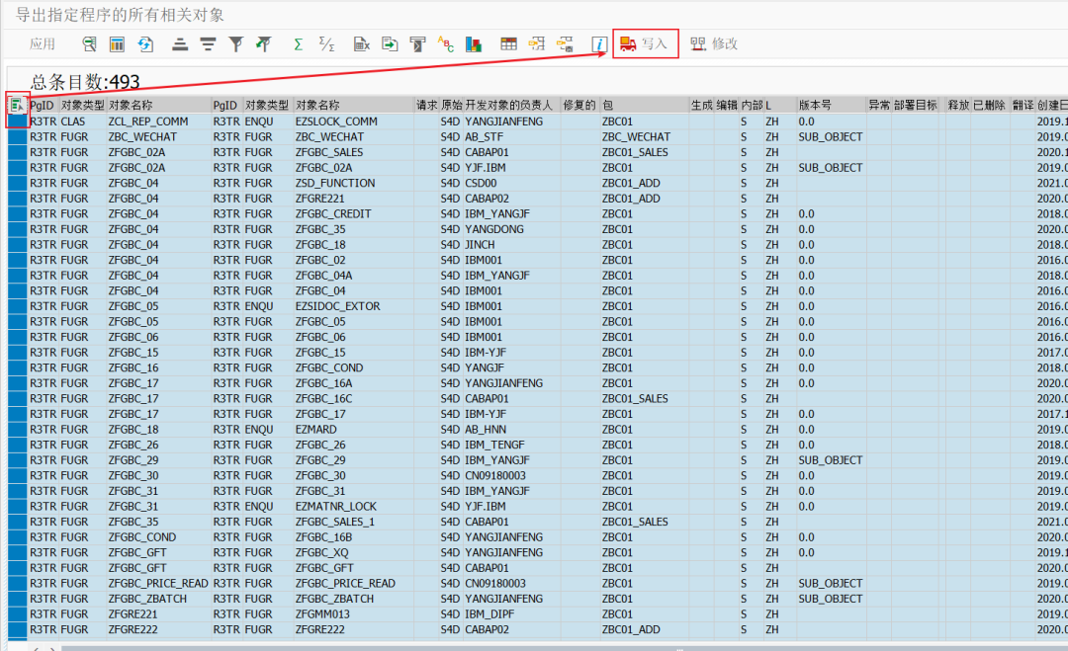Click the Details magnifier icon in toolbar

coord(89,44)
